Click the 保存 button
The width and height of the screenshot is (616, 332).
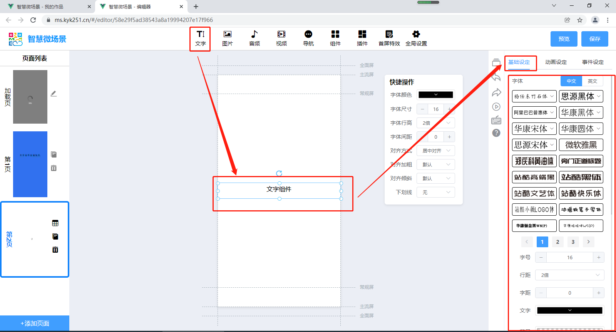coord(594,39)
